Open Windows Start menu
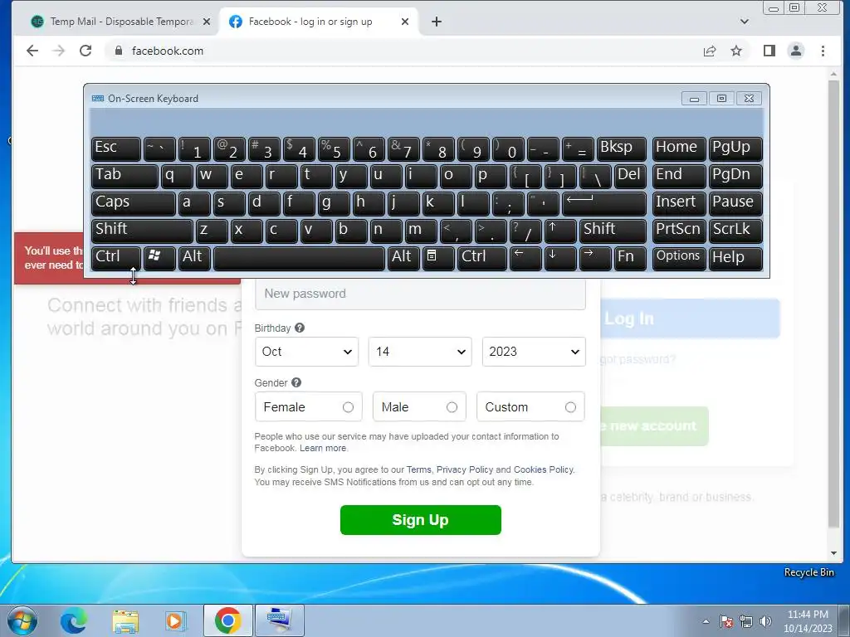This screenshot has height=637, width=850. coord(22,620)
